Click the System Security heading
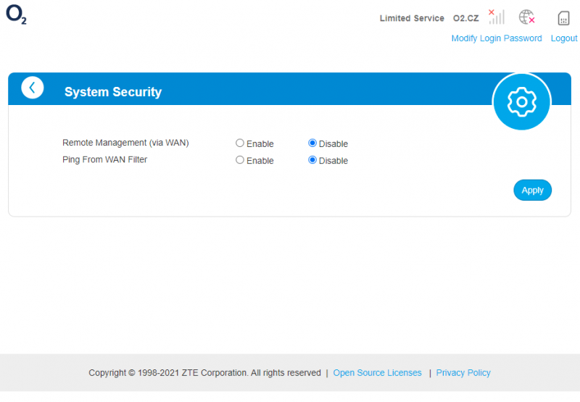The image size is (580, 402). coord(113,92)
